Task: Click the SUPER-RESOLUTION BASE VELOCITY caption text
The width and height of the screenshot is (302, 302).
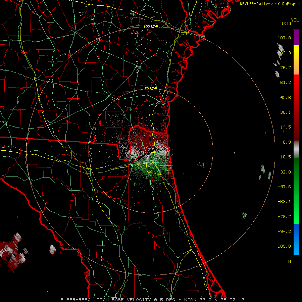Action: pos(106,300)
